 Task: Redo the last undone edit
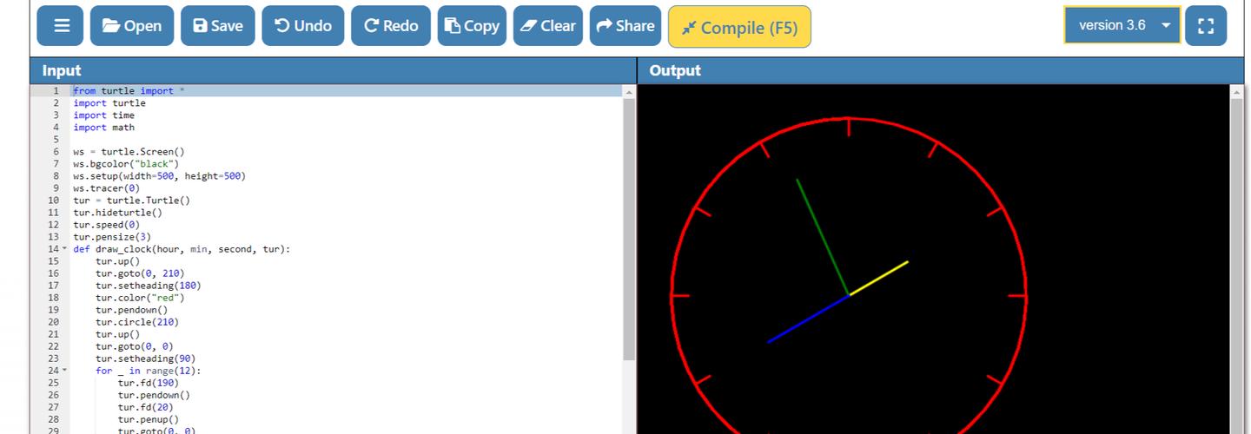click(391, 26)
